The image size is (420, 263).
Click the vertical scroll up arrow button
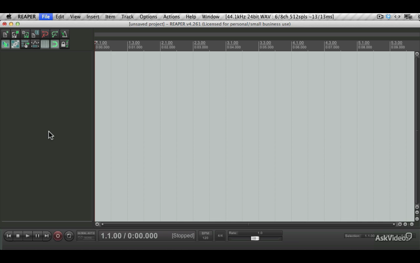click(x=417, y=54)
